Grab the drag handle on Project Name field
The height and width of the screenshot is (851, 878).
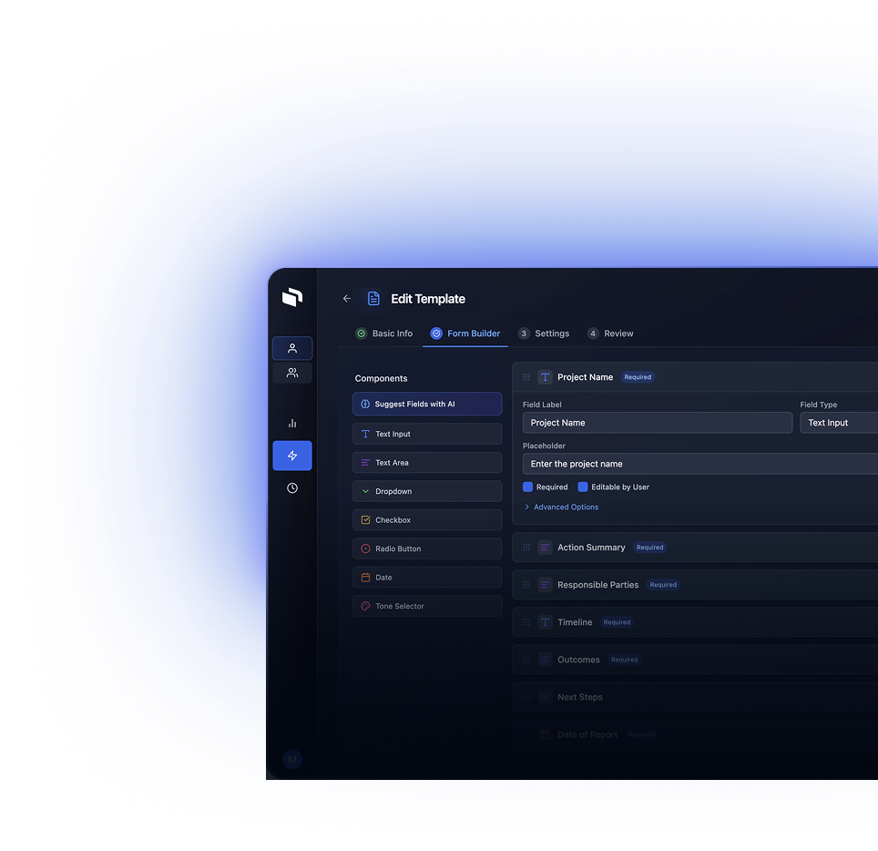526,377
